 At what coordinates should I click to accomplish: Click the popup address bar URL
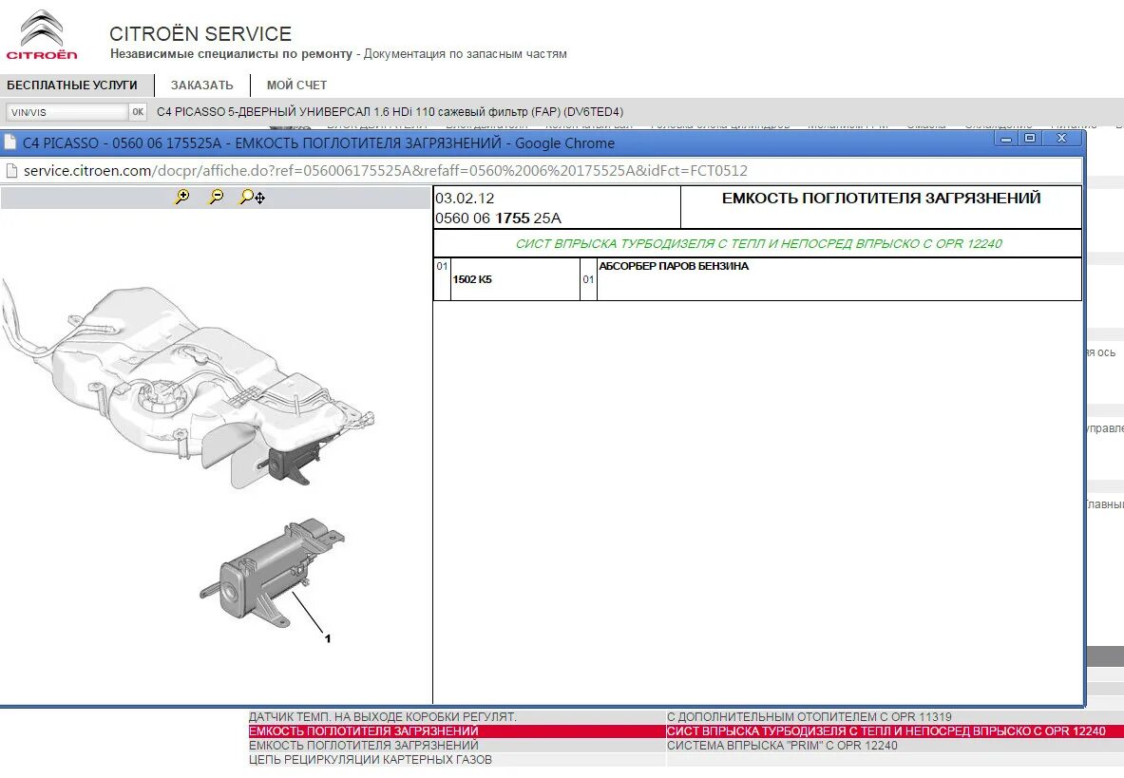click(386, 170)
